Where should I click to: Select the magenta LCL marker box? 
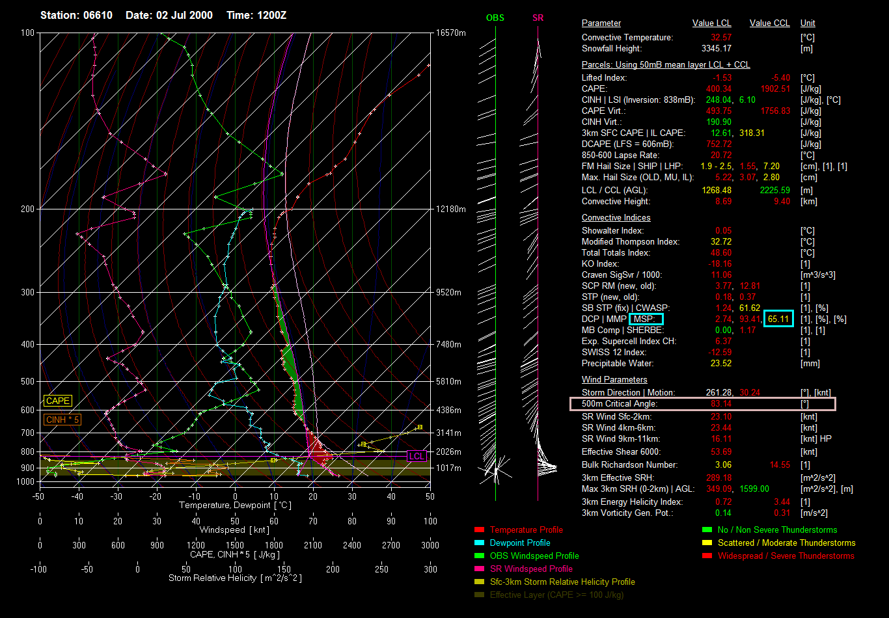(416, 456)
